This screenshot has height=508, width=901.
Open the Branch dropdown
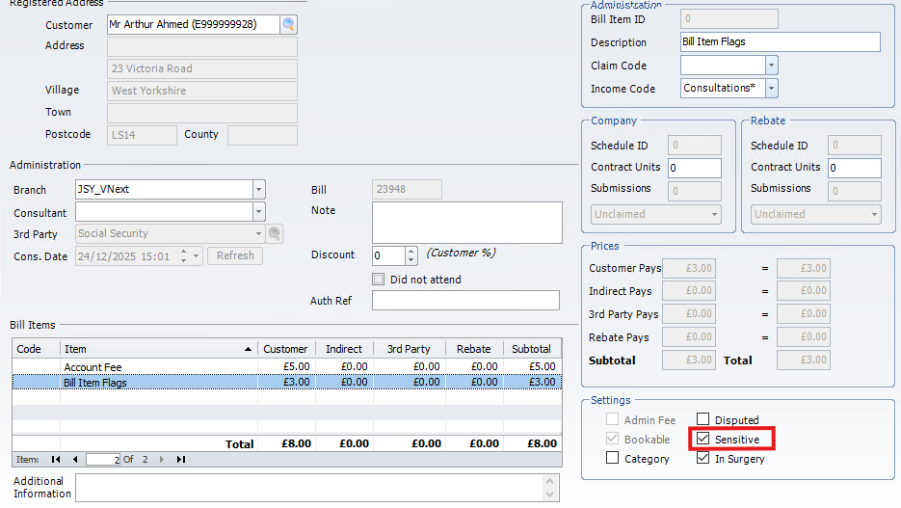[x=258, y=190]
